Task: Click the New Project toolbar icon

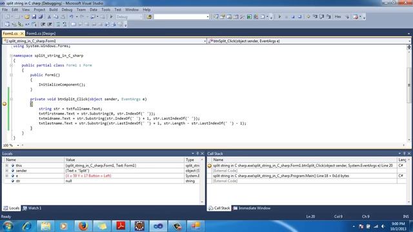Action: click(7, 17)
